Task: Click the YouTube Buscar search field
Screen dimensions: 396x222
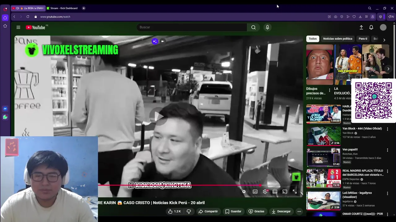Action: click(x=192, y=27)
